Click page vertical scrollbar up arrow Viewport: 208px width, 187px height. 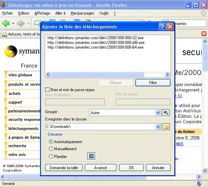(x=205, y=42)
